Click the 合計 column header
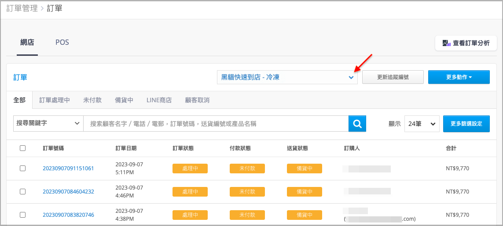Screen dimensions: 503x226 point(451,148)
